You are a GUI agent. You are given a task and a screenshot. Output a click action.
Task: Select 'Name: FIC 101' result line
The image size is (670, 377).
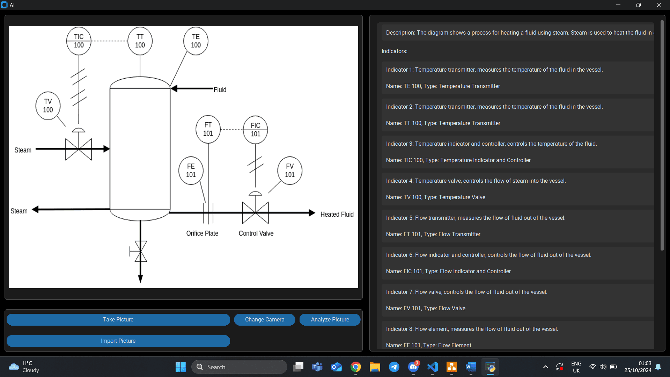(448, 271)
